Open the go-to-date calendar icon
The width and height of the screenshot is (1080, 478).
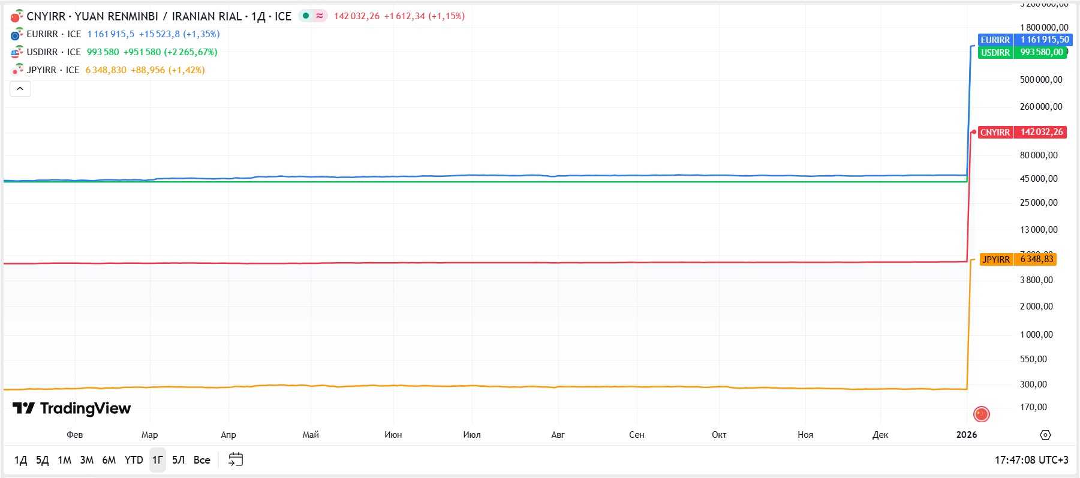tap(236, 460)
